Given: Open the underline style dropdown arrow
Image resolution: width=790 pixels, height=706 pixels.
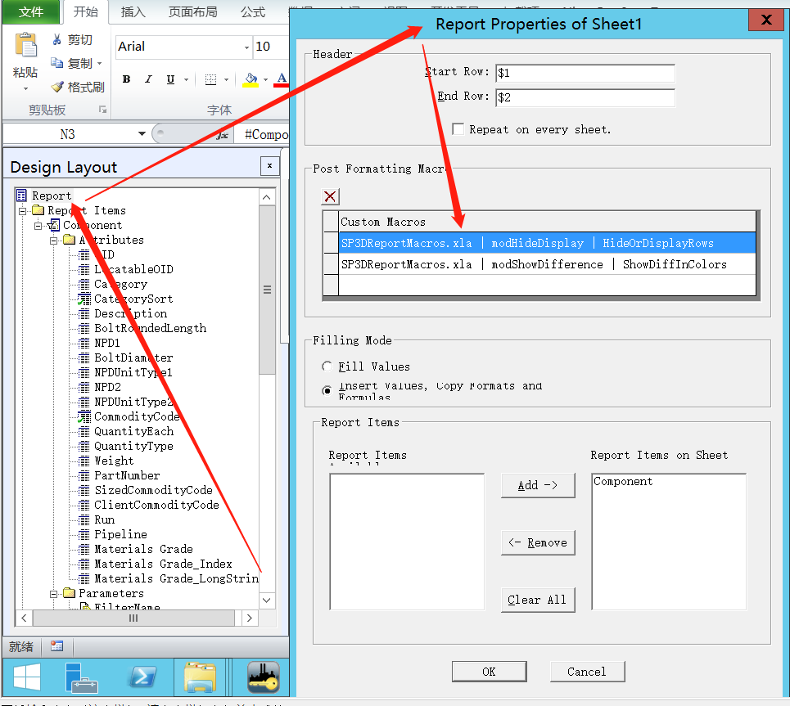Looking at the screenshot, I should (186, 79).
